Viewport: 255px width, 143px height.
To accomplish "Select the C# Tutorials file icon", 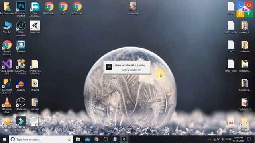I will coord(231,27).
